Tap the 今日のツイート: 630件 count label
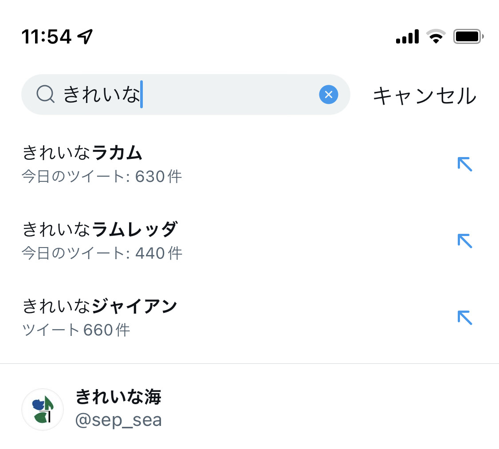Screen dimensions: 499x449 point(102,177)
